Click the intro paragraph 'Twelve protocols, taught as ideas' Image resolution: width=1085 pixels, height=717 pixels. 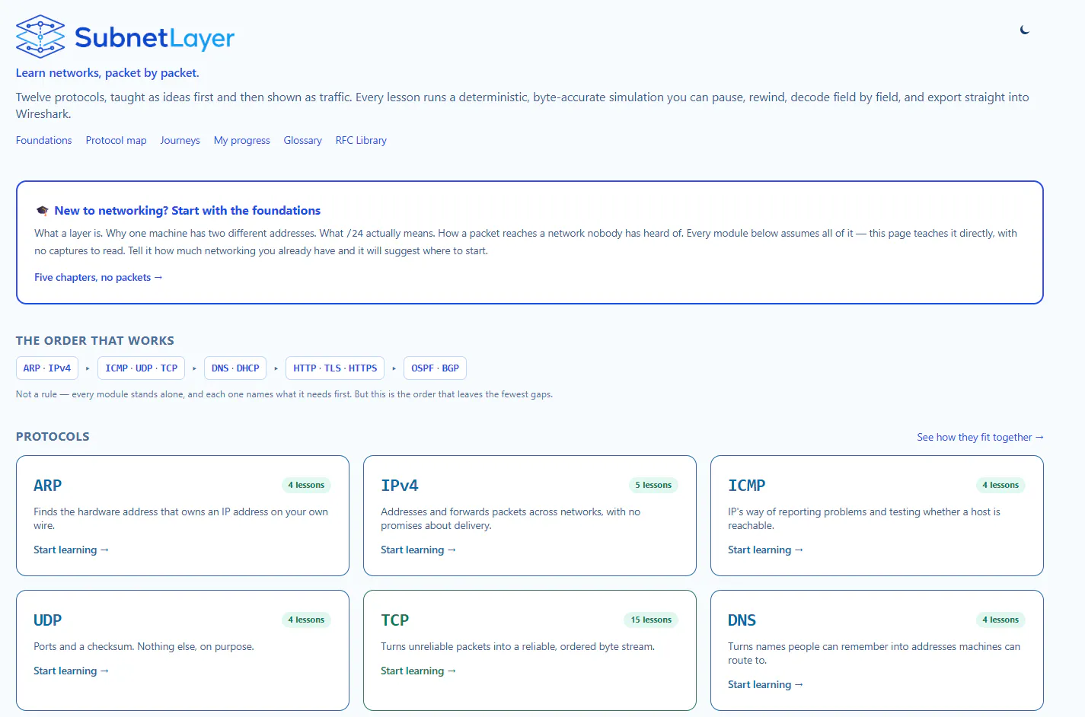pos(522,105)
